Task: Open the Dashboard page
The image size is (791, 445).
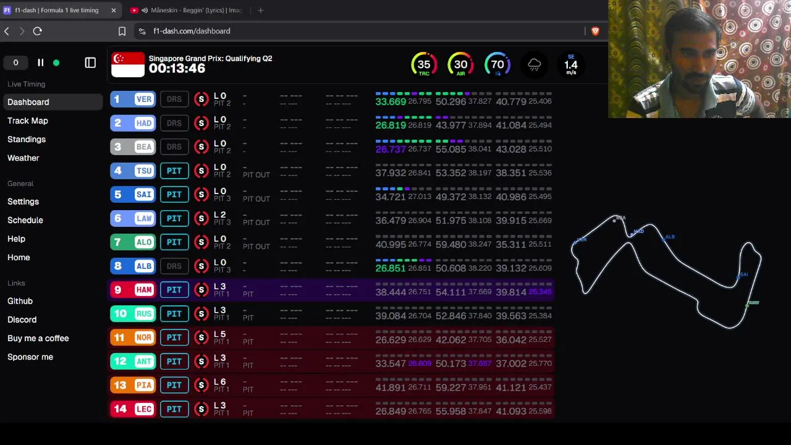Action: (x=52, y=102)
